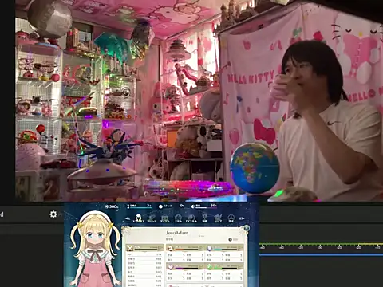Select the crossed-tools icon next to Status

[x=152, y=218]
